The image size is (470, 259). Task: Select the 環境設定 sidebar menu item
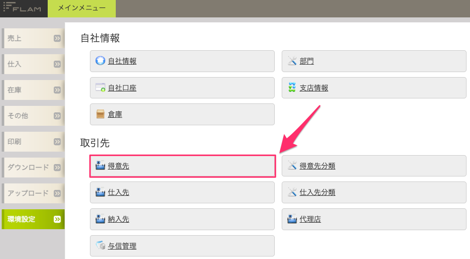tap(33, 219)
